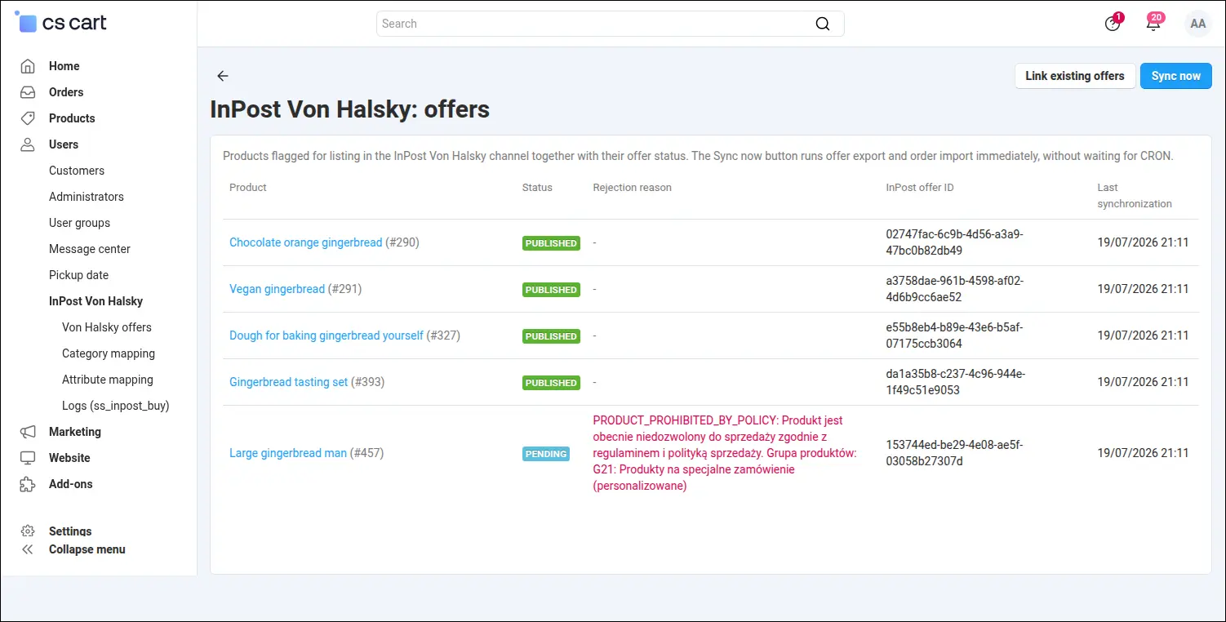The width and height of the screenshot is (1226, 622).
Task: Open the notifications bell with 20 badge
Action: click(x=1153, y=23)
